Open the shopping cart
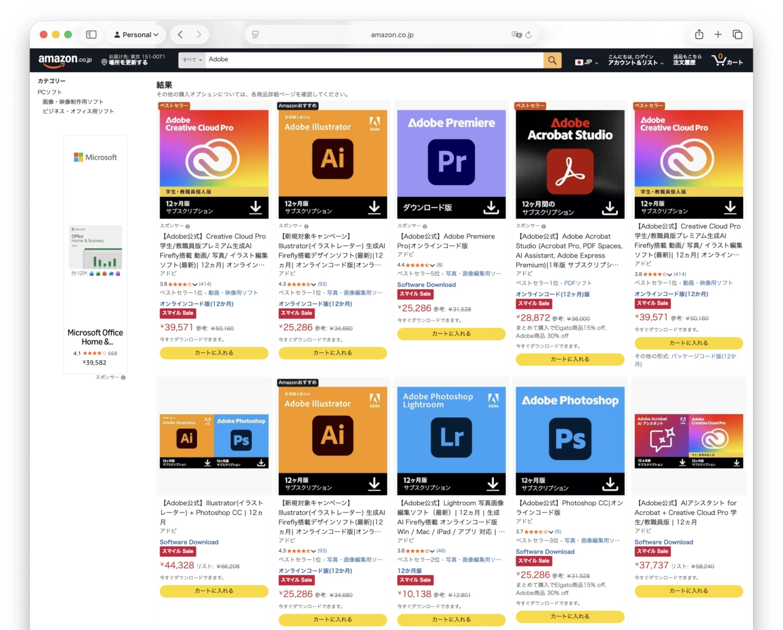 pos(727,60)
